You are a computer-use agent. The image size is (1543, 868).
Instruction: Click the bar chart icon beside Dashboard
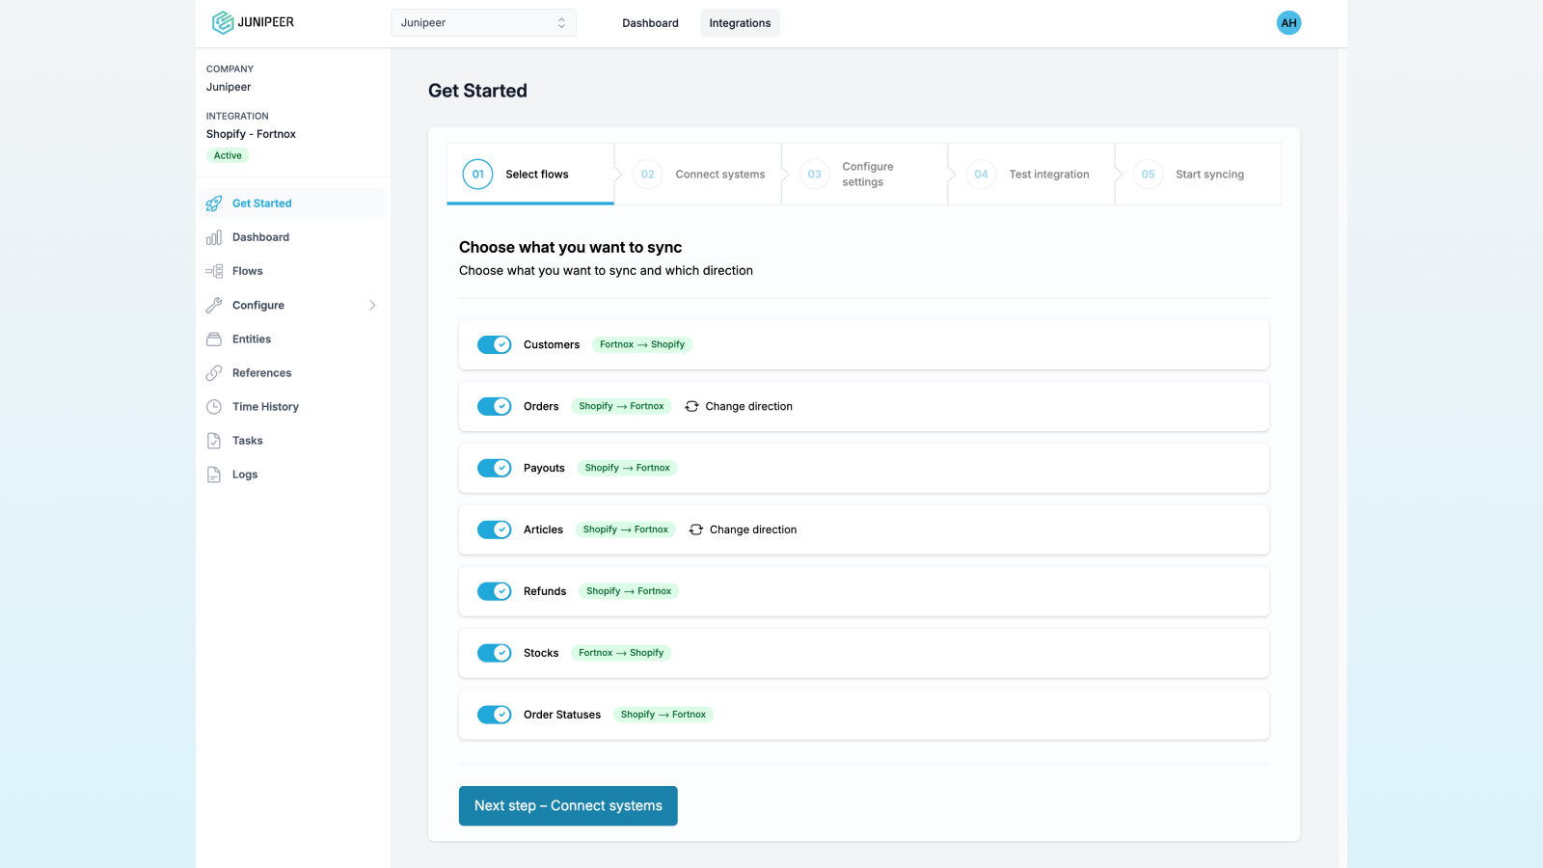214,237
